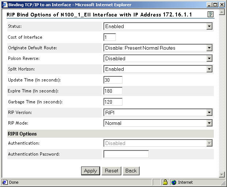
Task: Reset the form values
Action: click(111, 171)
